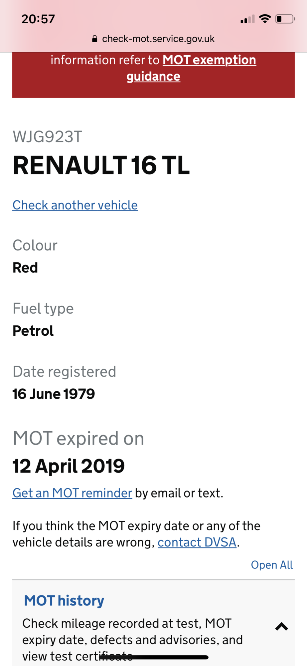Tap the 16 June 1979 registration date
The width and height of the screenshot is (307, 666).
click(54, 394)
